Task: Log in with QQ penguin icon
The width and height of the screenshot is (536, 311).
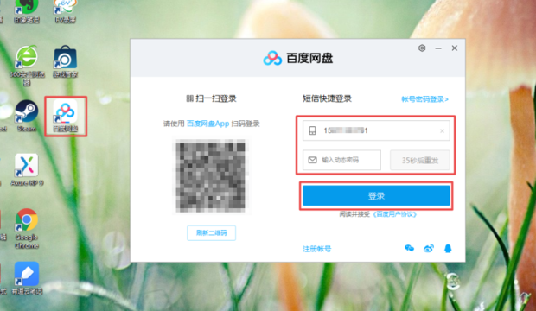Action: pyautogui.click(x=448, y=249)
